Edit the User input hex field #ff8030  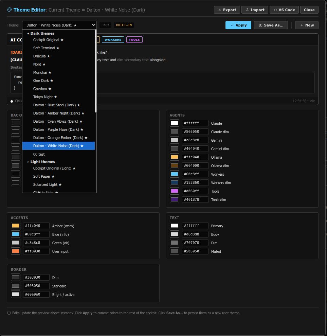point(36,251)
